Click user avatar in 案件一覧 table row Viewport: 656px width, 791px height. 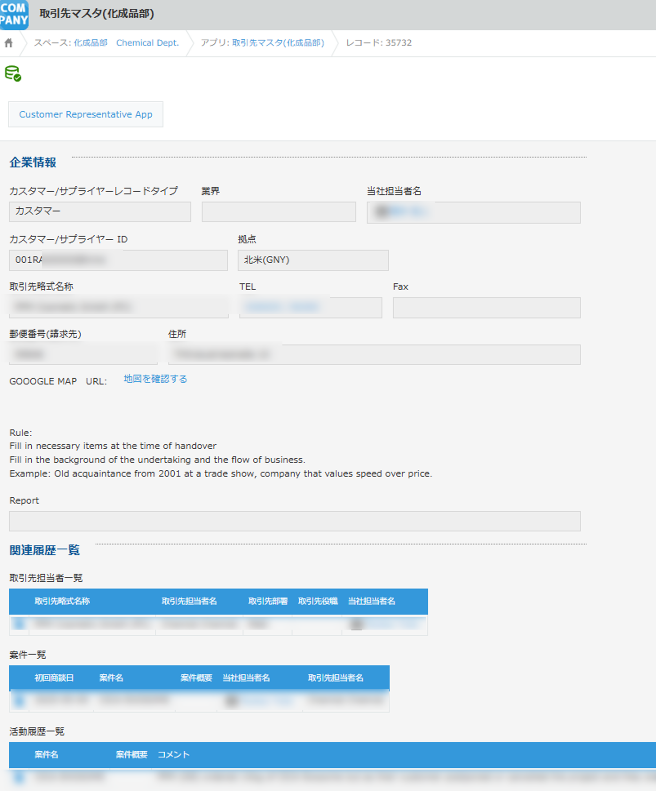click(232, 701)
